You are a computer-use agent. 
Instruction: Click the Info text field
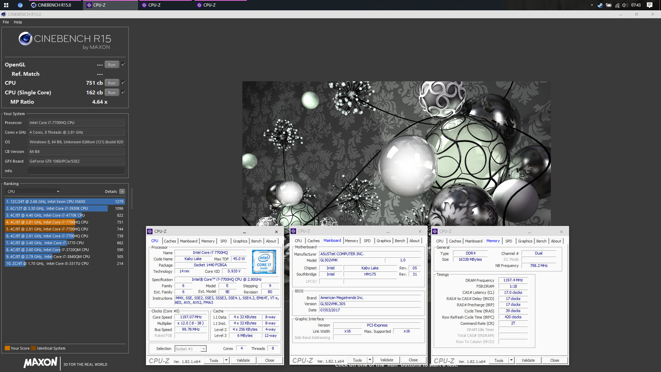(x=76, y=171)
